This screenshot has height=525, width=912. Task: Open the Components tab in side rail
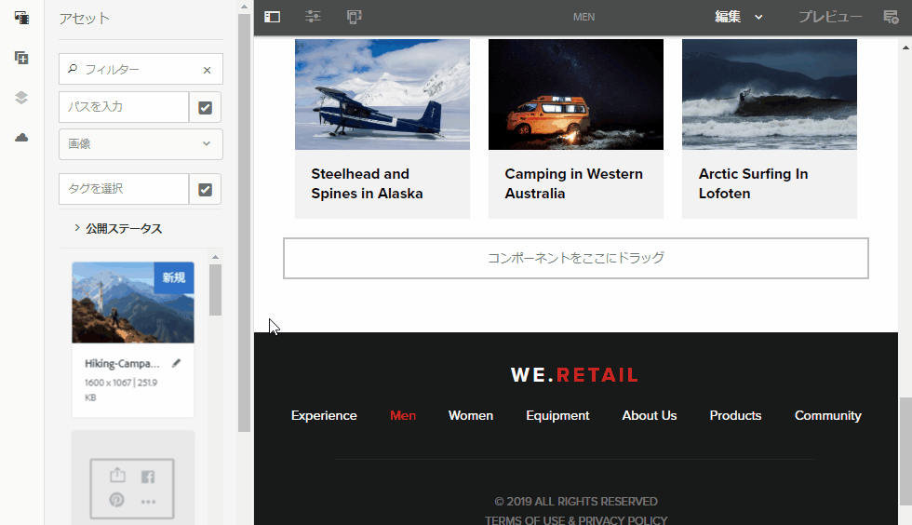tap(21, 58)
